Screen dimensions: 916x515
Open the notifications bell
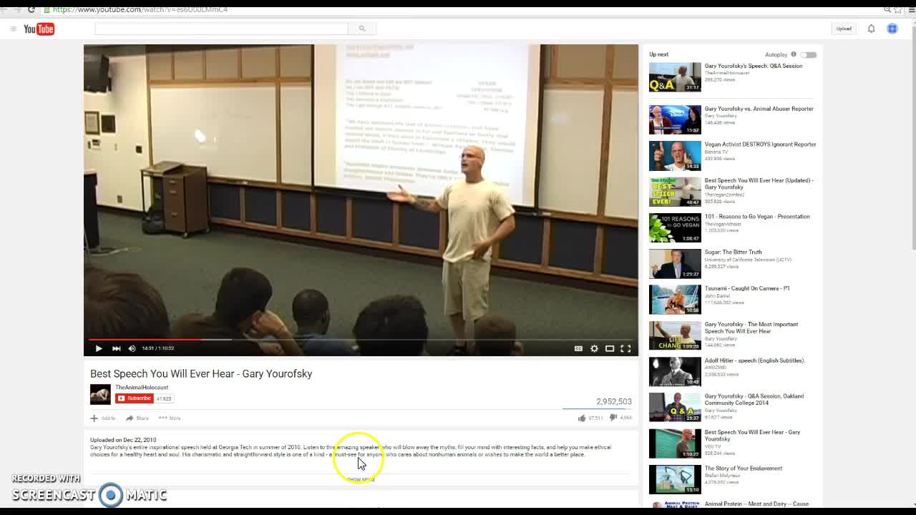pos(871,29)
